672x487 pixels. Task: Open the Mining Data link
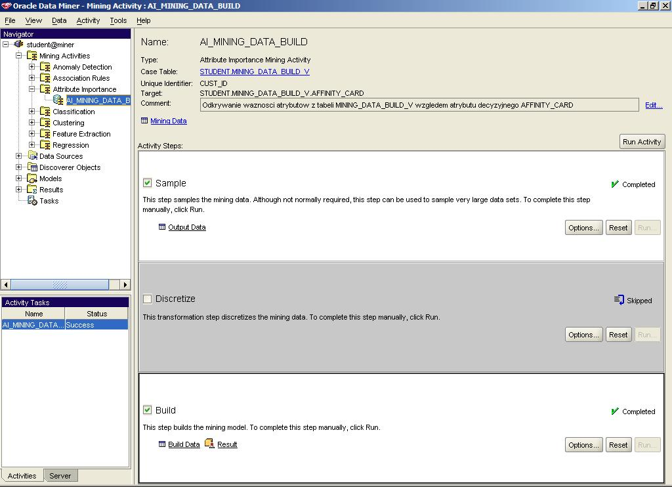[x=169, y=121]
